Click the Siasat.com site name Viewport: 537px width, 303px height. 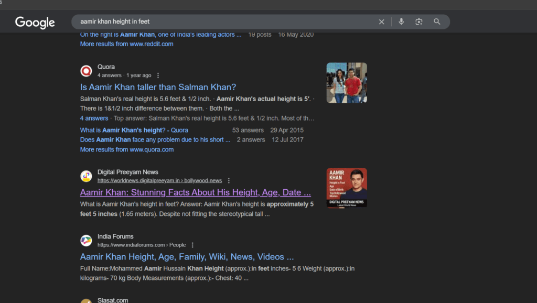113,300
